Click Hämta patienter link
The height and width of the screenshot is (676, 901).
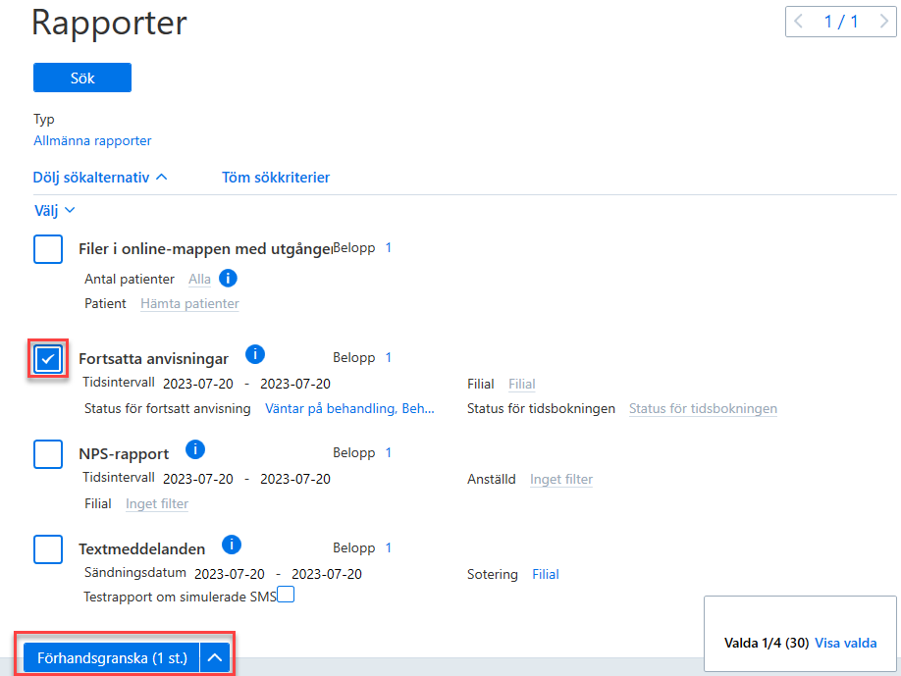click(x=189, y=304)
